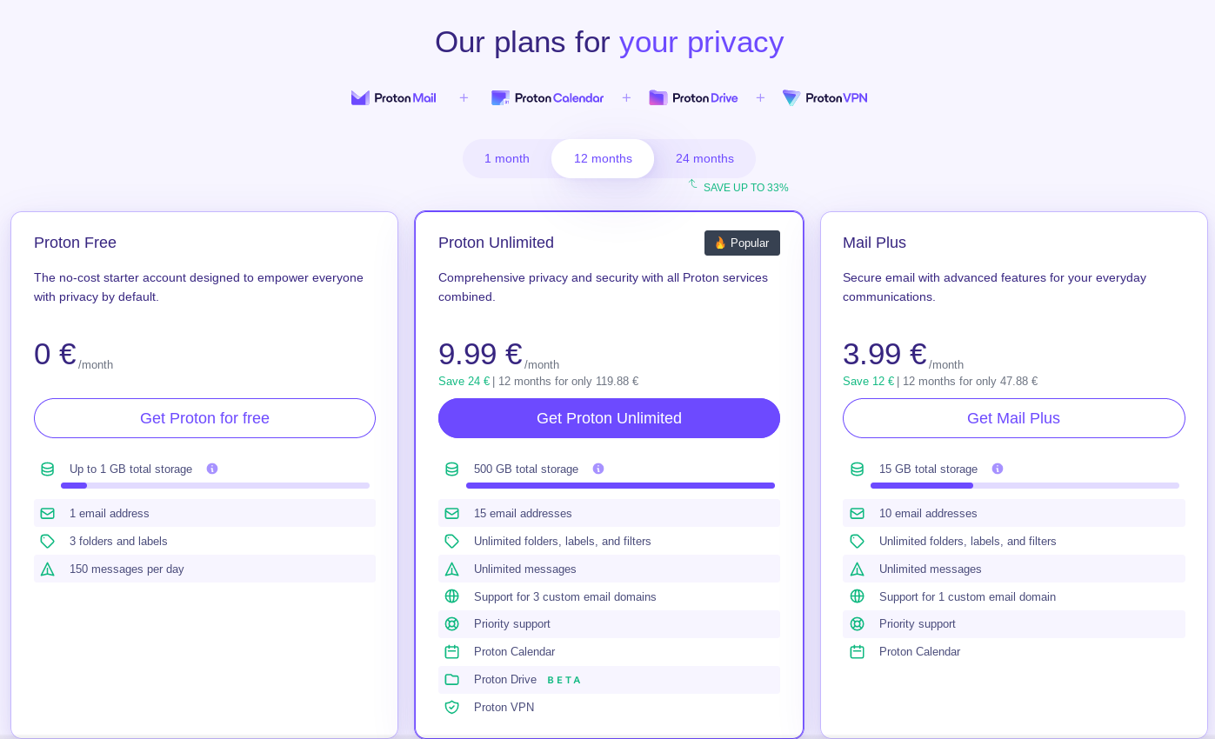Select the 12 months billing cycle
This screenshot has width=1215, height=739.
tap(603, 158)
